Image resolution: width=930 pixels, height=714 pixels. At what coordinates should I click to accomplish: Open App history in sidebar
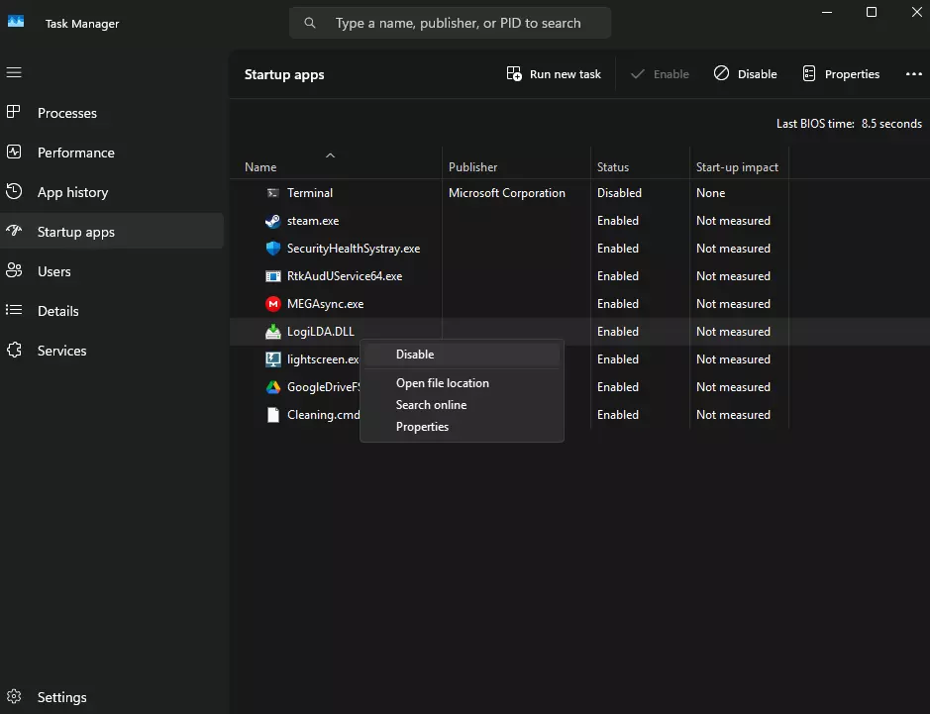(72, 192)
